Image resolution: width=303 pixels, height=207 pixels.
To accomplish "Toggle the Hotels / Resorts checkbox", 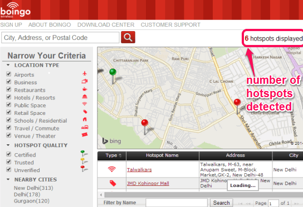I will pos(8,97).
